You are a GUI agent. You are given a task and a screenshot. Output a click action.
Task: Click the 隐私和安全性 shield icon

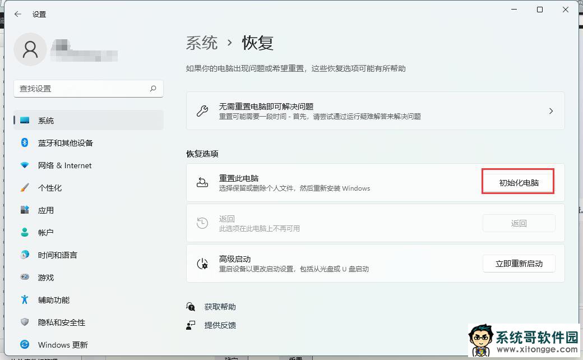tap(25, 322)
